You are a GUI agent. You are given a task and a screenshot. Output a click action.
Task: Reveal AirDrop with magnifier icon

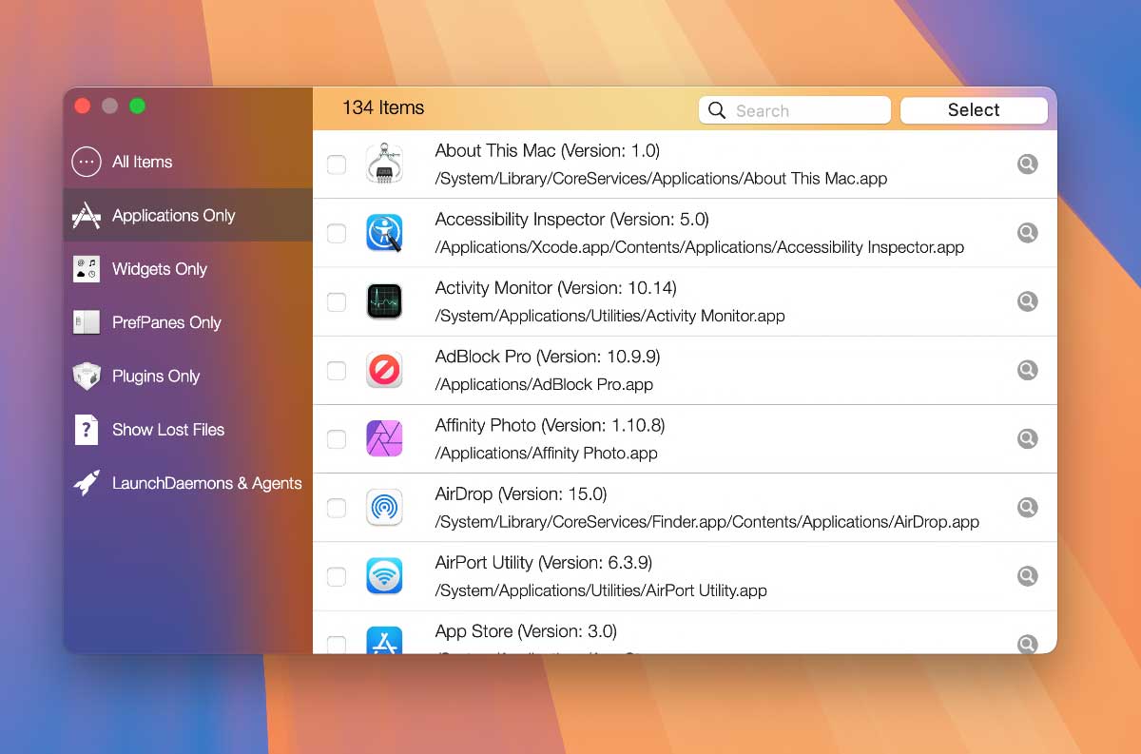[x=1027, y=507]
